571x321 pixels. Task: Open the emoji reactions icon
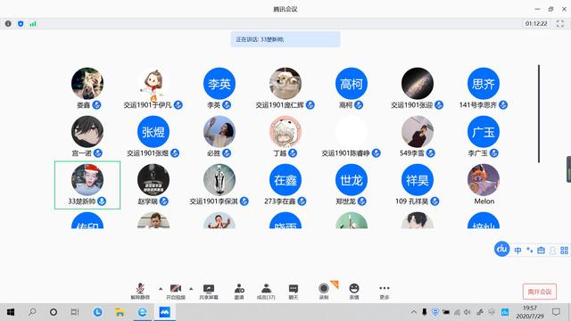[x=354, y=292]
